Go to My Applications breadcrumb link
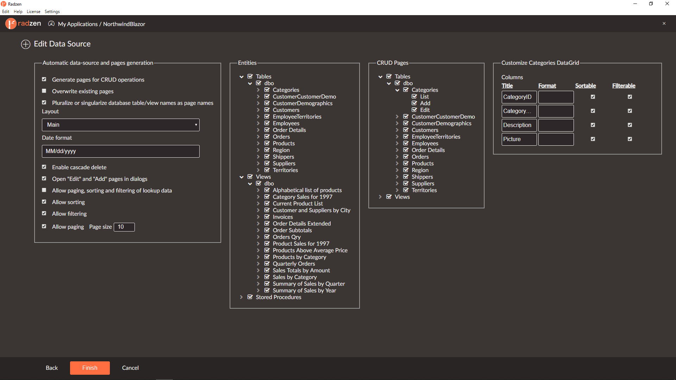 point(78,24)
